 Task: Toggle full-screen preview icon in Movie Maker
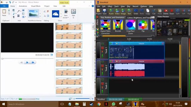[52, 55]
